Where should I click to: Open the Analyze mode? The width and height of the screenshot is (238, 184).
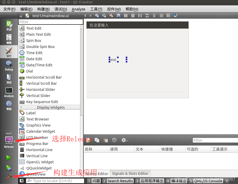9,92
